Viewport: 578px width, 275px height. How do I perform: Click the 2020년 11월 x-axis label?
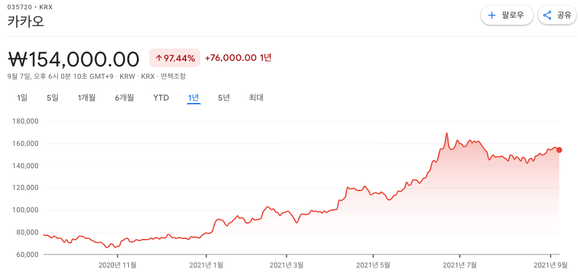pos(118,264)
